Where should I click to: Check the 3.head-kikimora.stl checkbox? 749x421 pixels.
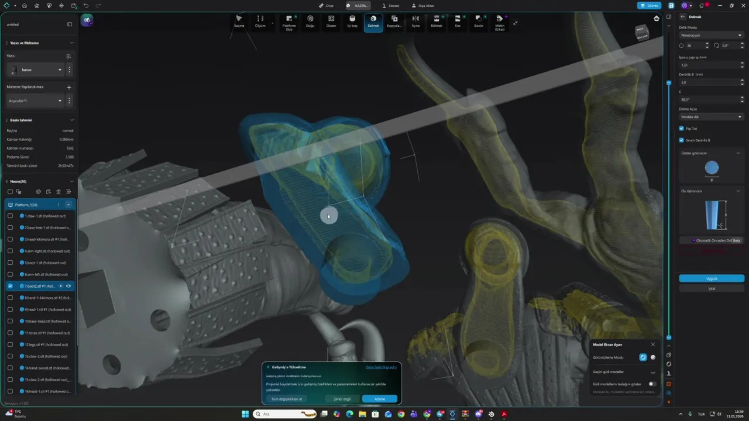tap(10, 239)
